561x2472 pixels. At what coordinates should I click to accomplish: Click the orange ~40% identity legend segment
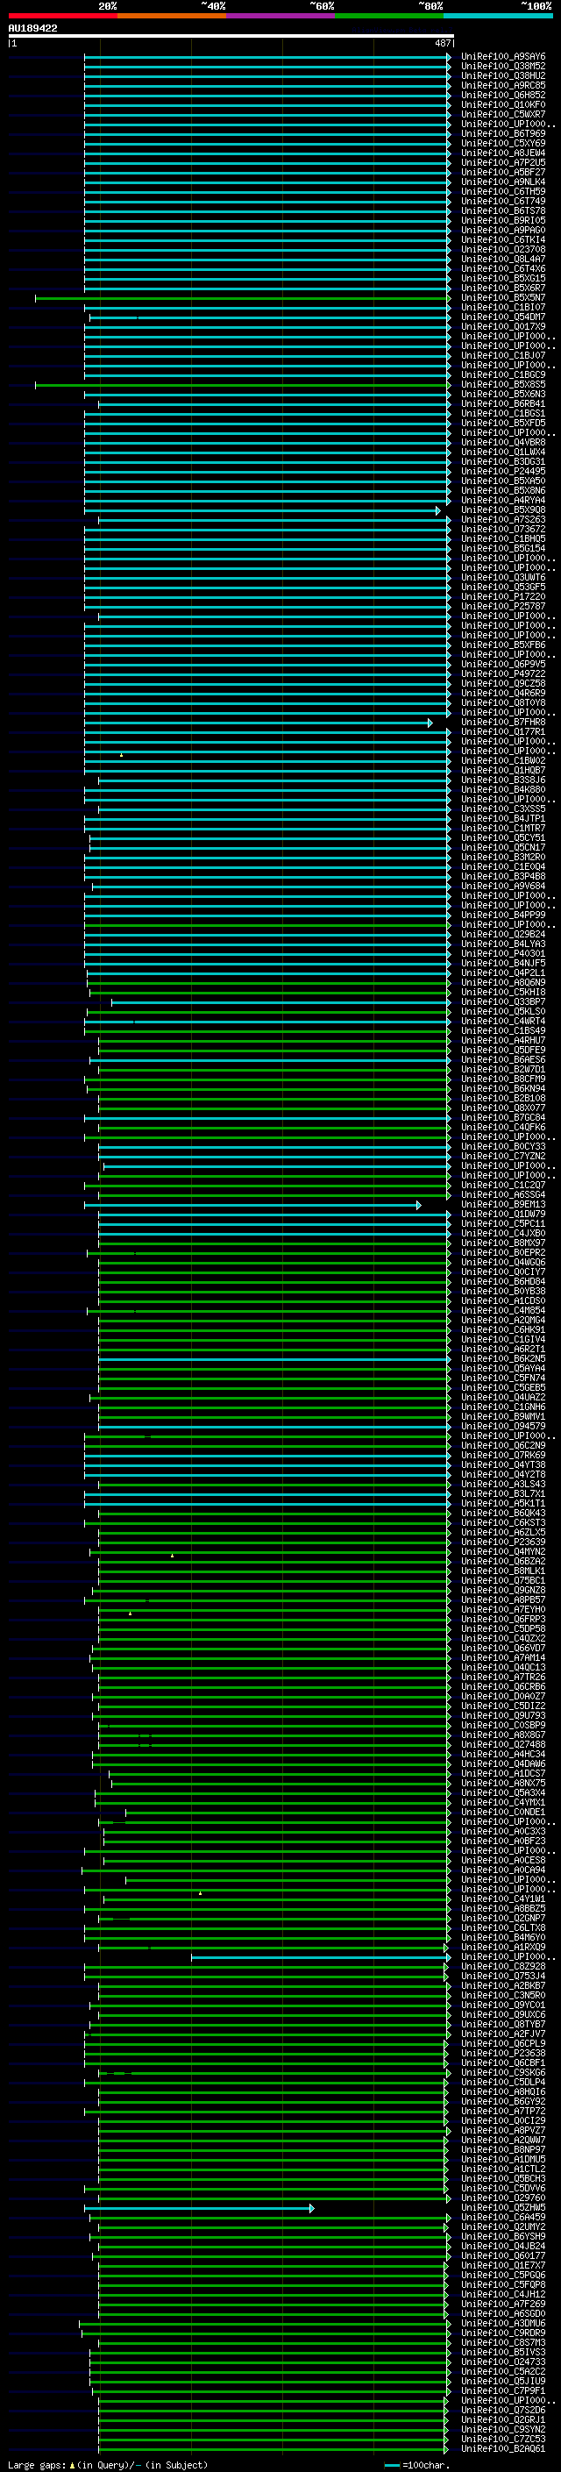pos(172,16)
